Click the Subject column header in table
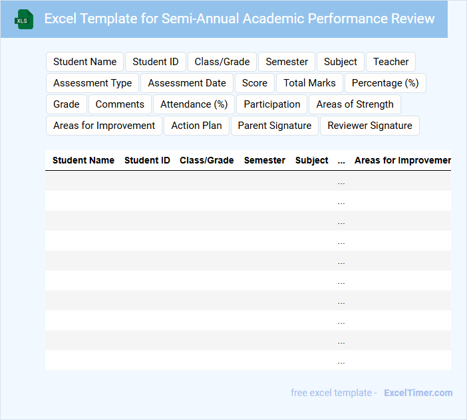The image size is (467, 420). click(312, 160)
